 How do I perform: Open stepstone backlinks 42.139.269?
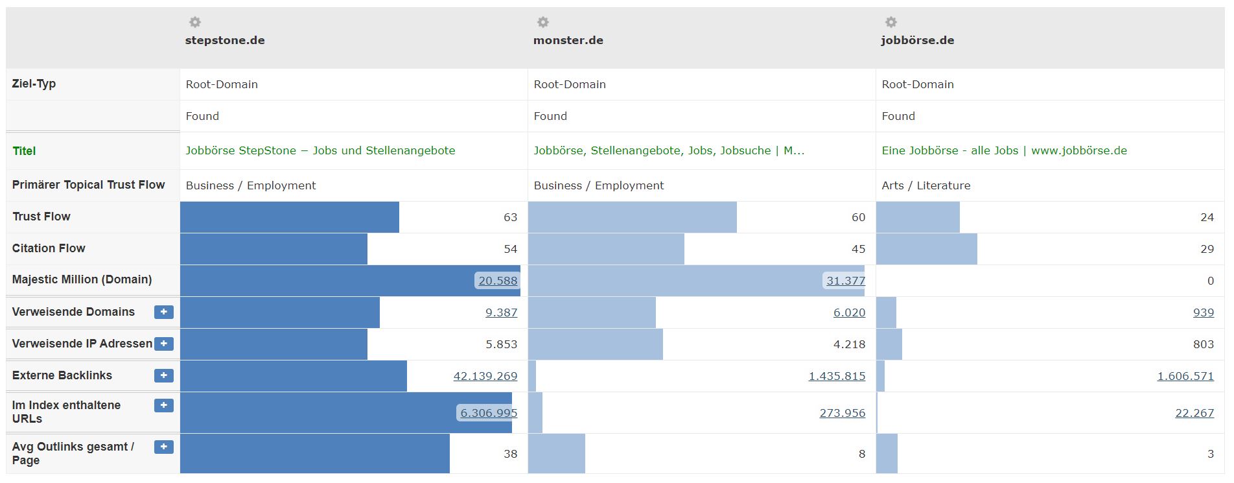pyautogui.click(x=485, y=376)
